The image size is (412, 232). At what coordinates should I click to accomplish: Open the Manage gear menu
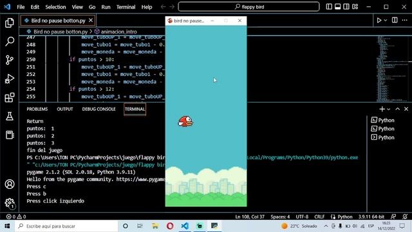pyautogui.click(x=10, y=203)
